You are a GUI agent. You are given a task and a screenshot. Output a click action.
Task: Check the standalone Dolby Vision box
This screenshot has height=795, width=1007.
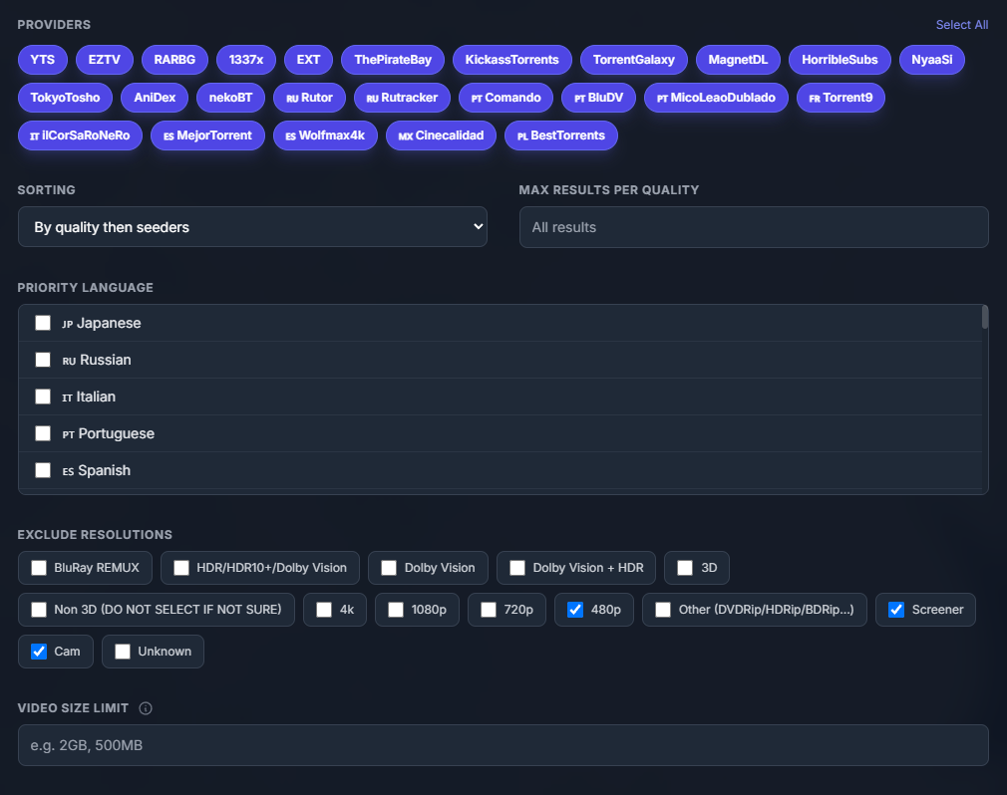coord(389,568)
